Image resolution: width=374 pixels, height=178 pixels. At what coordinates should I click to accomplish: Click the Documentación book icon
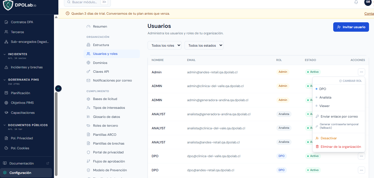click(5, 163)
